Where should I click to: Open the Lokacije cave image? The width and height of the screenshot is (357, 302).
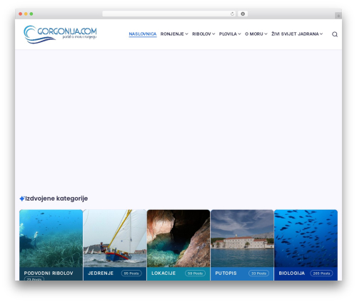click(178, 238)
